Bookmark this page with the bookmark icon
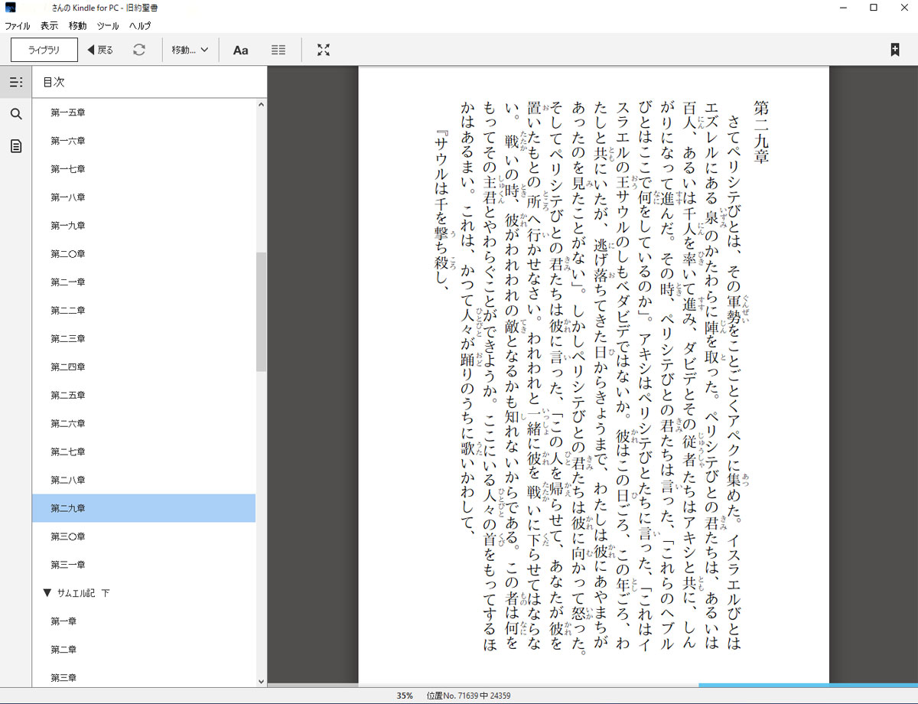918x704 pixels. coord(894,50)
